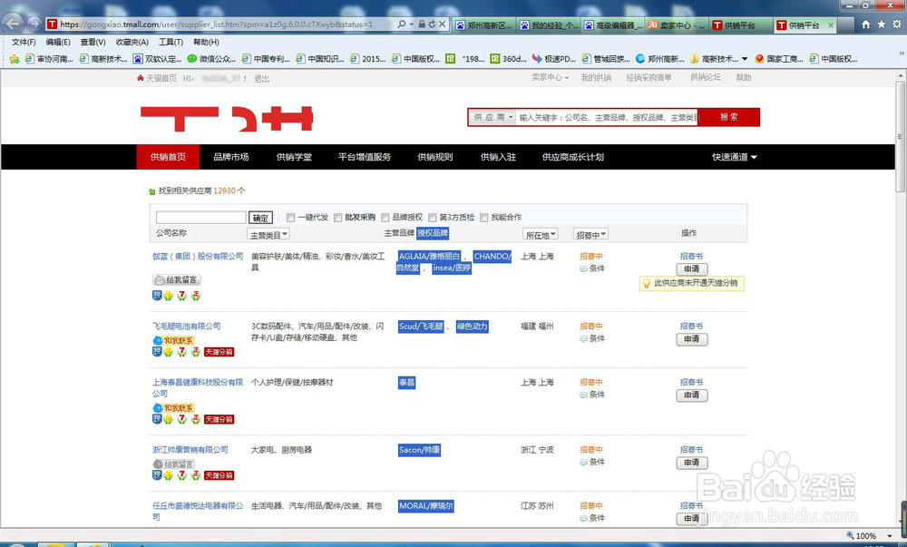Open the browser Home page icon
The height and width of the screenshot is (547, 907).
tap(866, 24)
